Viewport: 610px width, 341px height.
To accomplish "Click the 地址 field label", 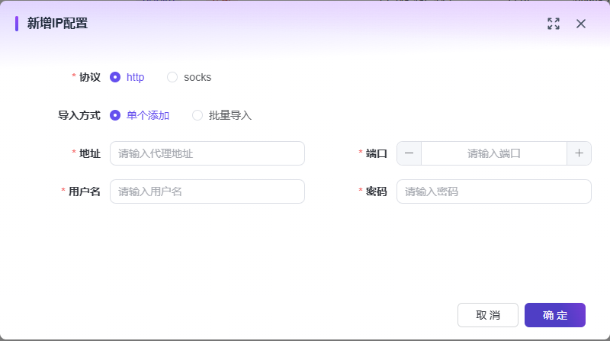I will point(90,153).
